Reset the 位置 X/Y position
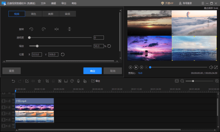The height and width of the screenshot is (132, 220). point(63,54)
